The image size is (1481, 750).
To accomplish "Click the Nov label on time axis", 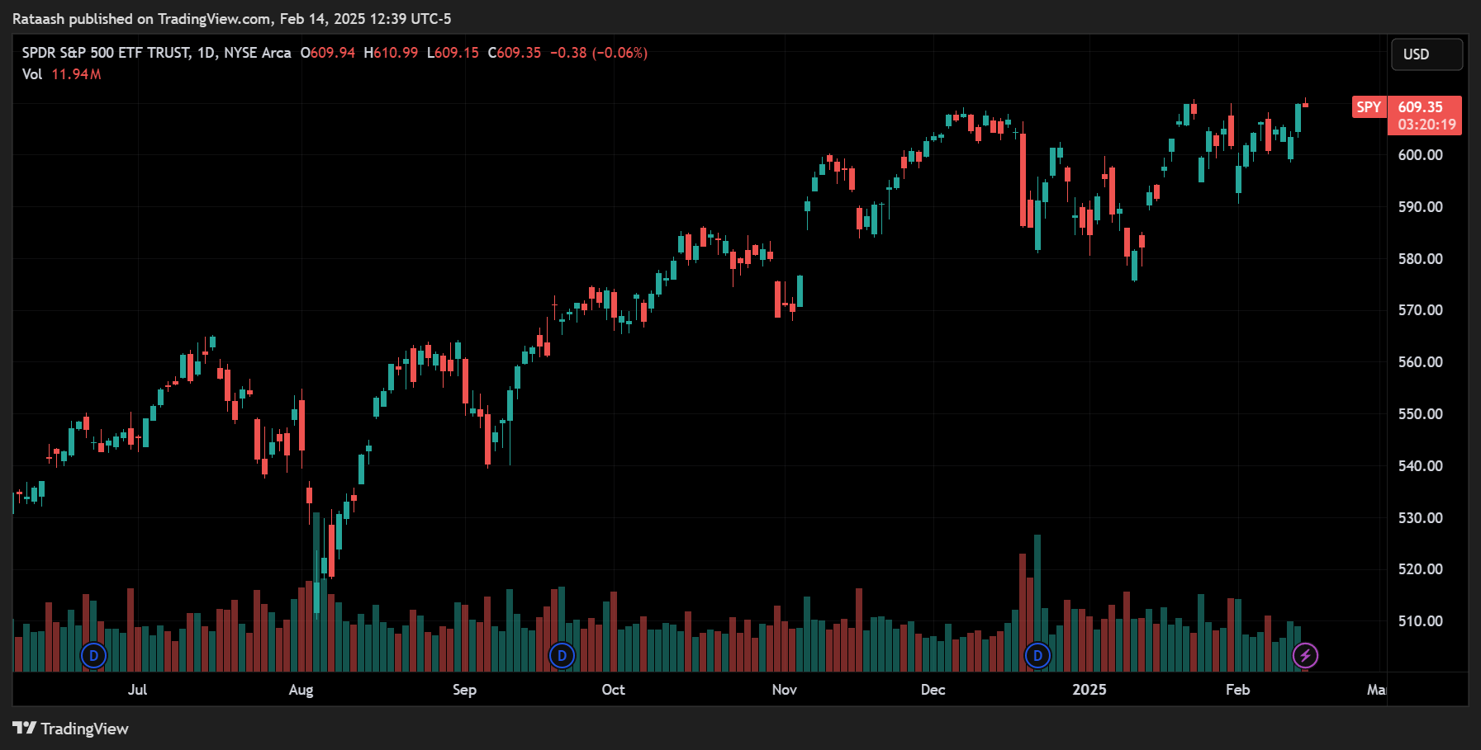I will coord(784,690).
